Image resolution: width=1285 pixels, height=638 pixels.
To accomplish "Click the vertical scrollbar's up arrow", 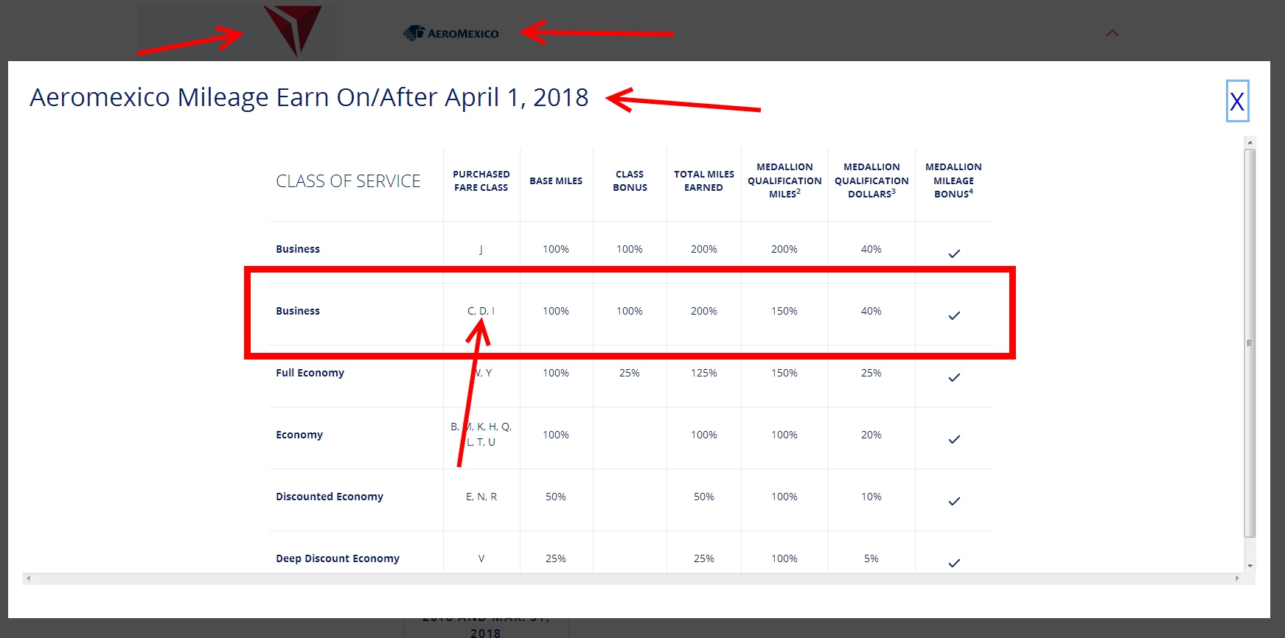I will click(x=1249, y=142).
